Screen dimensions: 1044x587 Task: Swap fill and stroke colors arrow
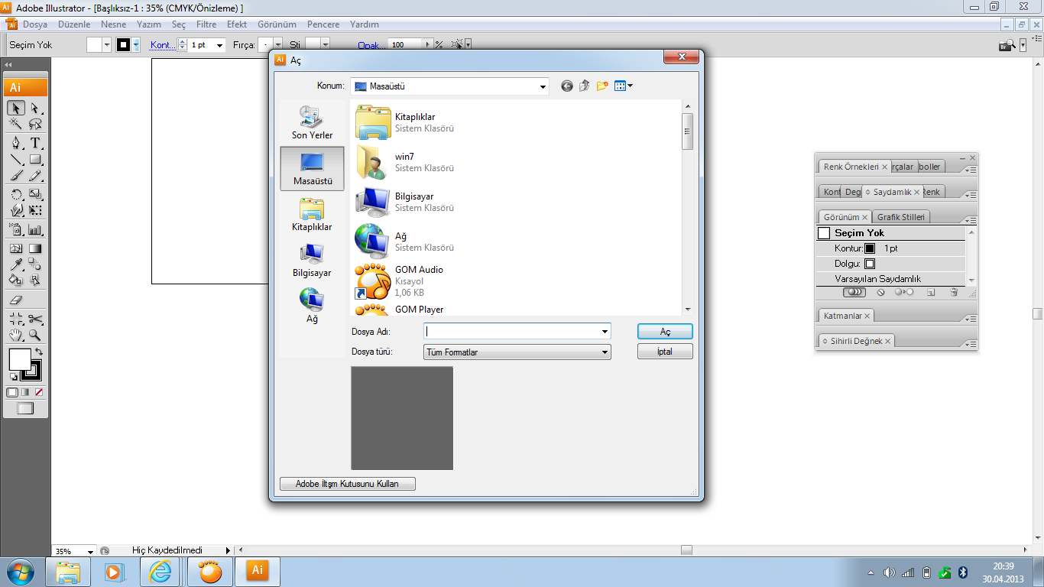(39, 352)
